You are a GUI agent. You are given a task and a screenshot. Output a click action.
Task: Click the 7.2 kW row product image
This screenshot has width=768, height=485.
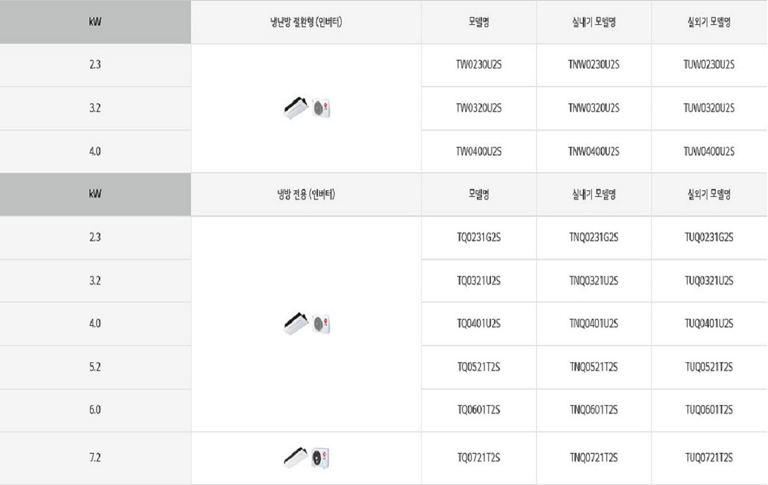point(306,458)
